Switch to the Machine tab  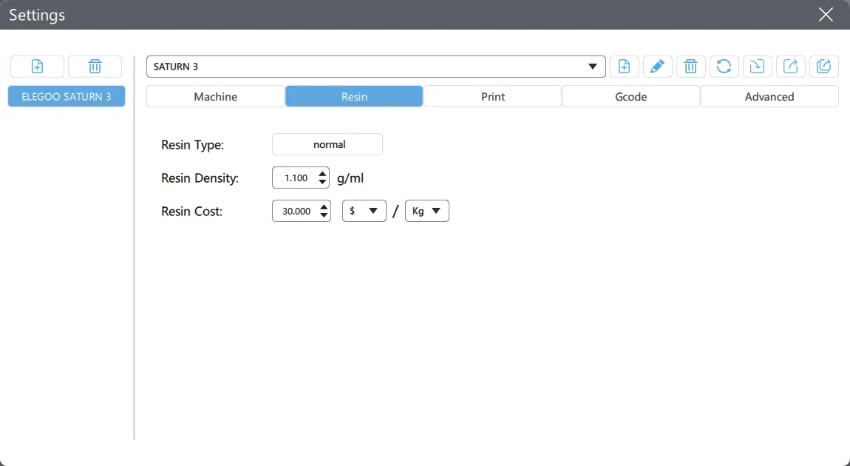[x=216, y=97]
